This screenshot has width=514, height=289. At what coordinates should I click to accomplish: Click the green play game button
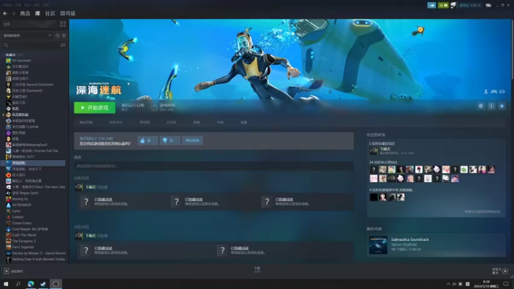pos(94,107)
